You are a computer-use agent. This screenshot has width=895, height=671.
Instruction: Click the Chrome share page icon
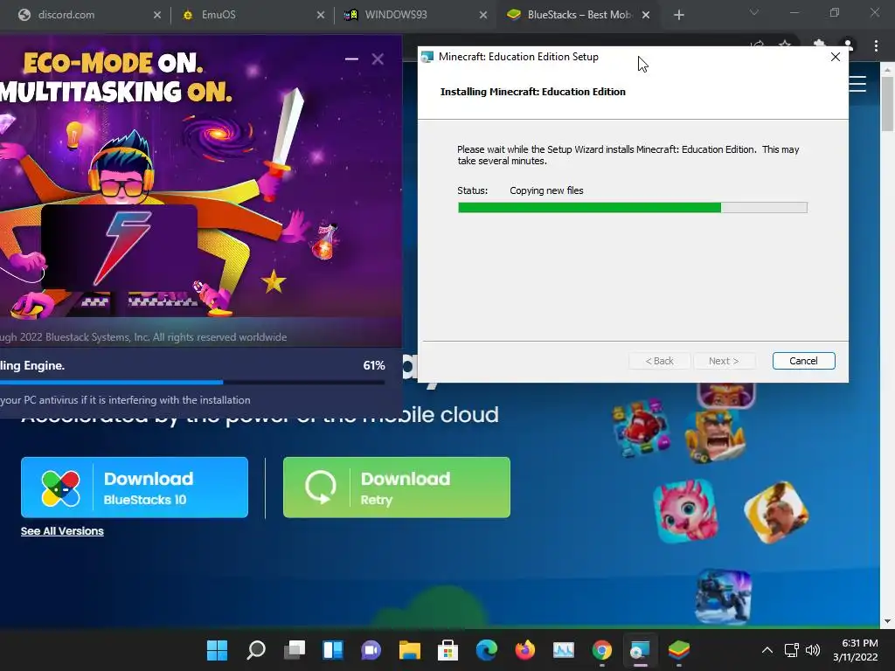pos(757,45)
